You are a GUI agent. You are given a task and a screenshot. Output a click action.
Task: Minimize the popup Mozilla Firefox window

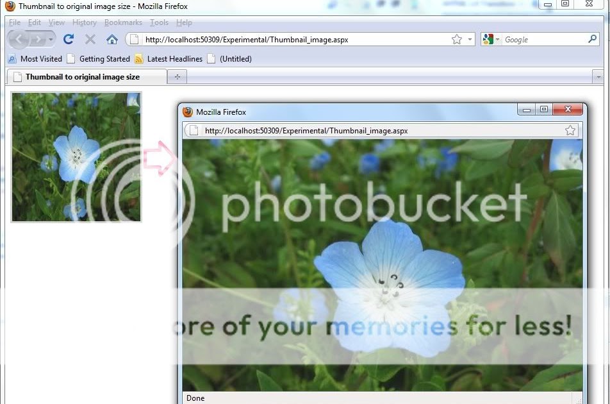[527, 110]
